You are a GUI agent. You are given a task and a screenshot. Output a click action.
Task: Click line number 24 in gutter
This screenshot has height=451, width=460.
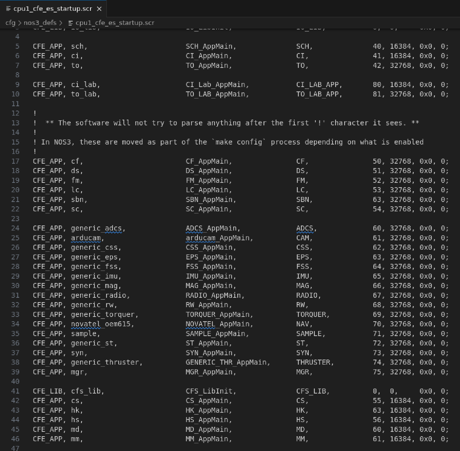click(15, 228)
